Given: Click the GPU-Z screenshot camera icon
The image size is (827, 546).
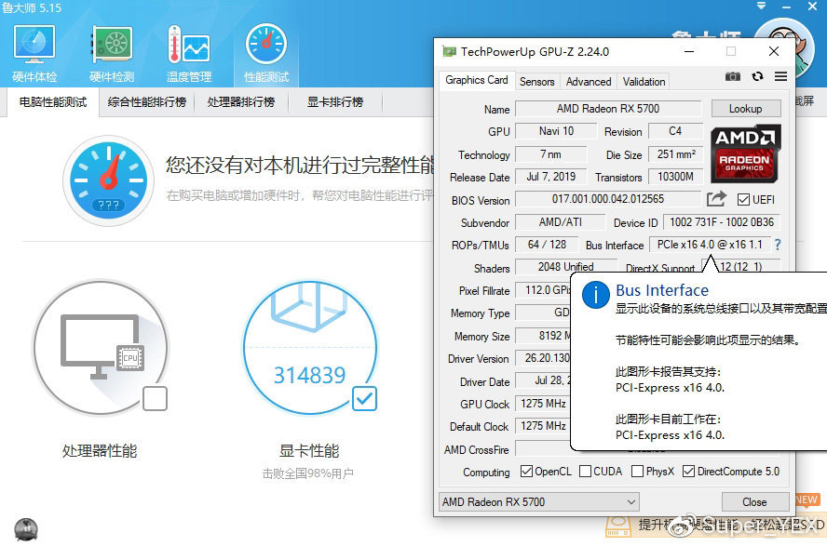Looking at the screenshot, I should pyautogui.click(x=733, y=76).
